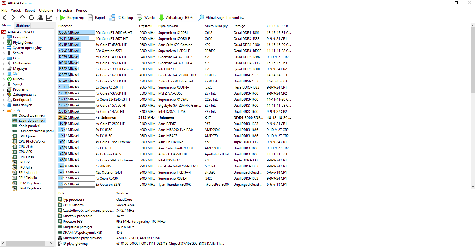Expand the Płyta główna tree node

3,43
